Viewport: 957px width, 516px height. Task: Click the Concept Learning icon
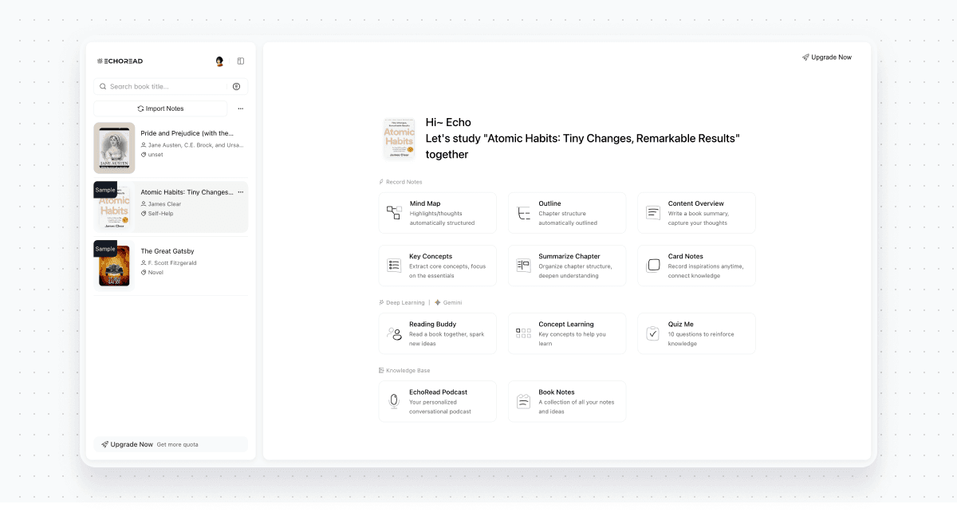tap(523, 333)
